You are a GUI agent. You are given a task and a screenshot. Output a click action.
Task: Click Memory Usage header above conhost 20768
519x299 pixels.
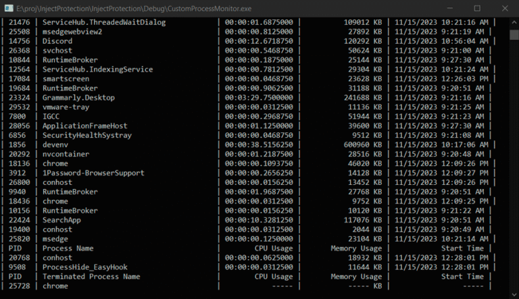coord(356,248)
